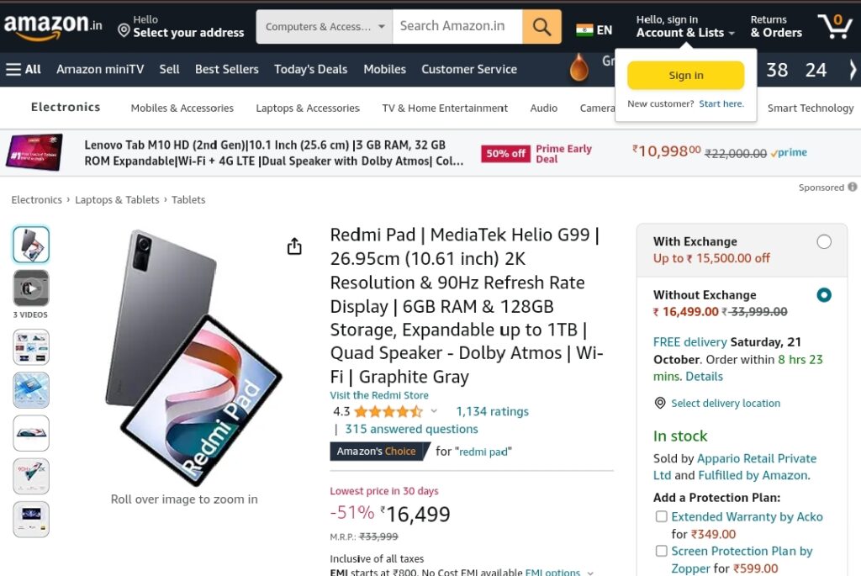
Task: Check Extended Warranty by Acko box
Action: point(662,516)
